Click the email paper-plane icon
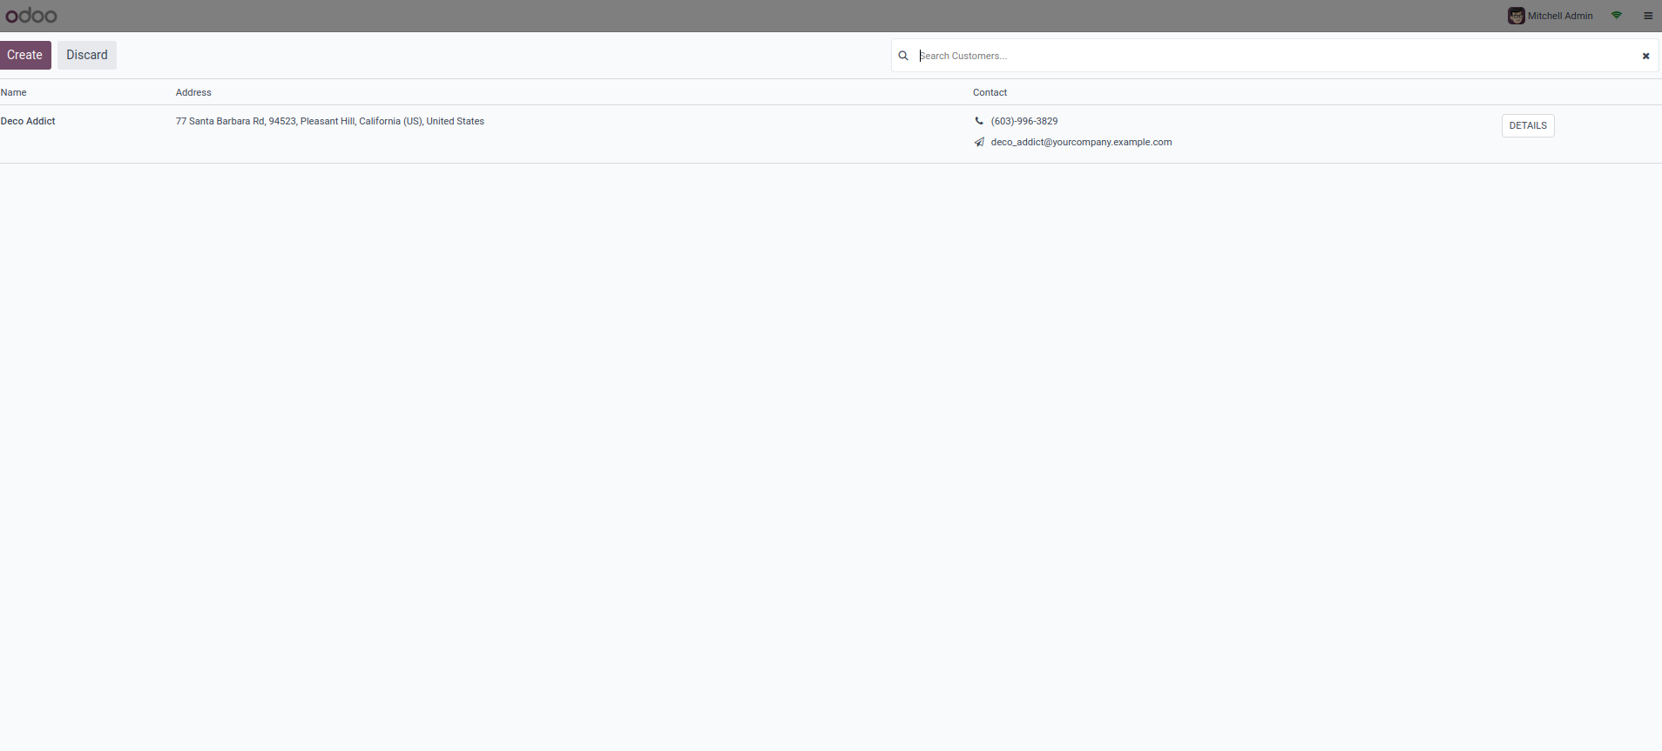 click(979, 142)
